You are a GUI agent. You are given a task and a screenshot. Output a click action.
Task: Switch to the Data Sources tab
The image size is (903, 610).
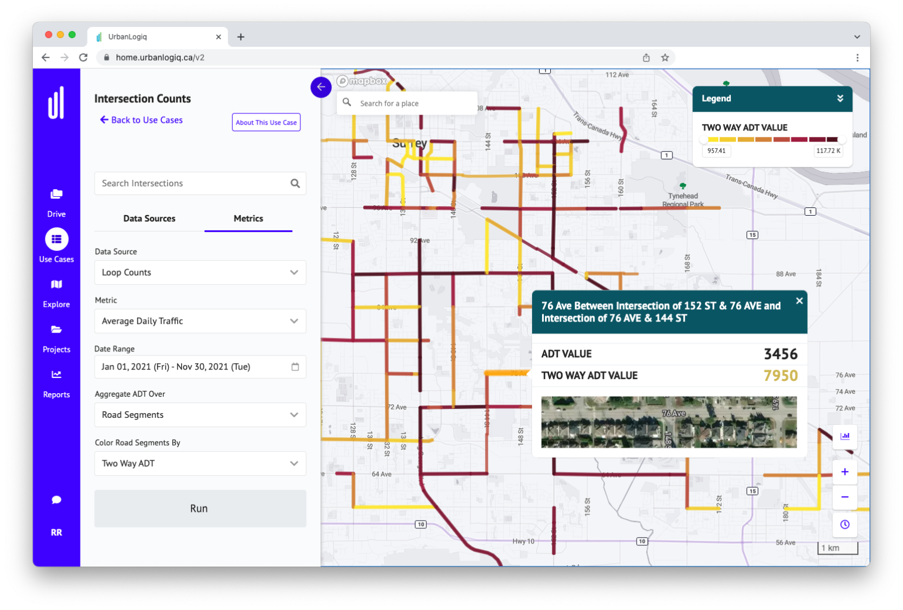pos(149,219)
